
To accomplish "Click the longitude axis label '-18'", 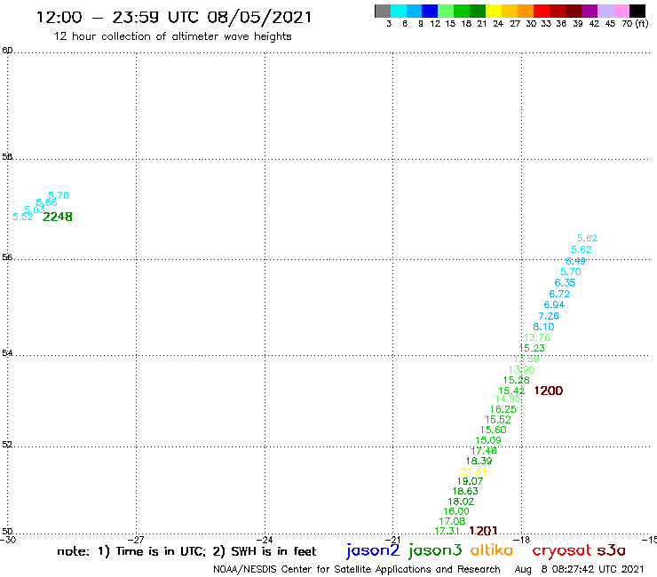I will click(x=521, y=540).
